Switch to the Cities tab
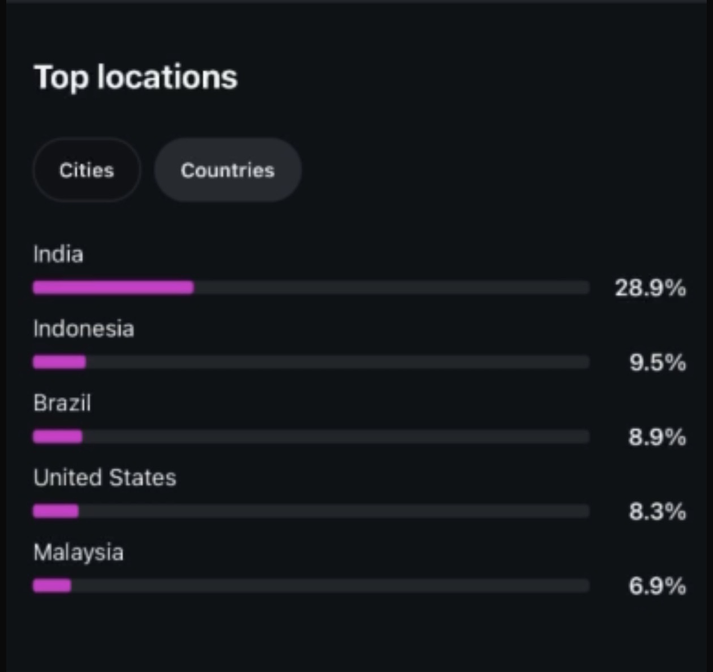The image size is (713, 672). (x=87, y=170)
